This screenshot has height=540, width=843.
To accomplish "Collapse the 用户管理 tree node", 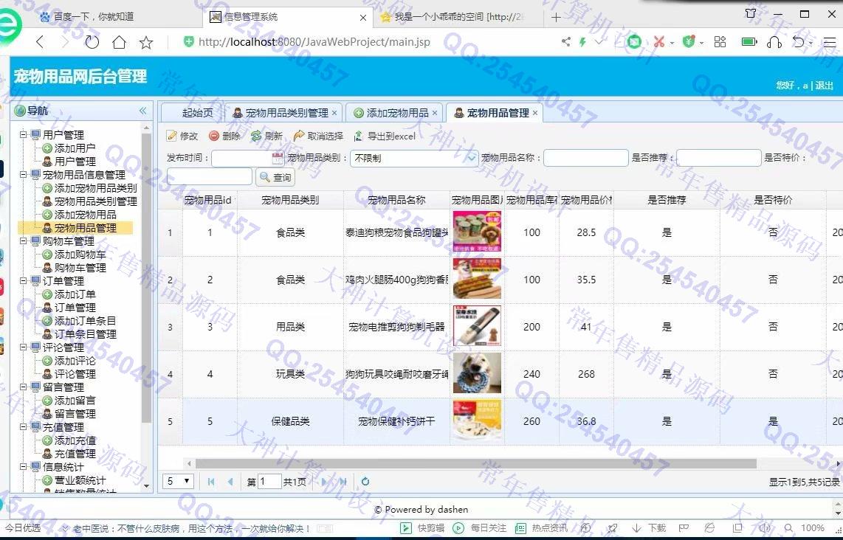I will click(24, 134).
